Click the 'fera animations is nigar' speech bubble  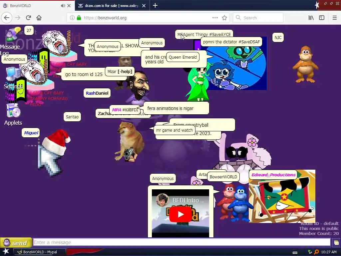point(176,108)
